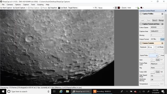Click the Exposure slider thumb
167x94 pixels.
[x=155, y=51]
